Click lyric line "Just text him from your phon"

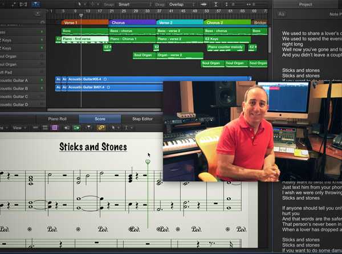pos(312,187)
